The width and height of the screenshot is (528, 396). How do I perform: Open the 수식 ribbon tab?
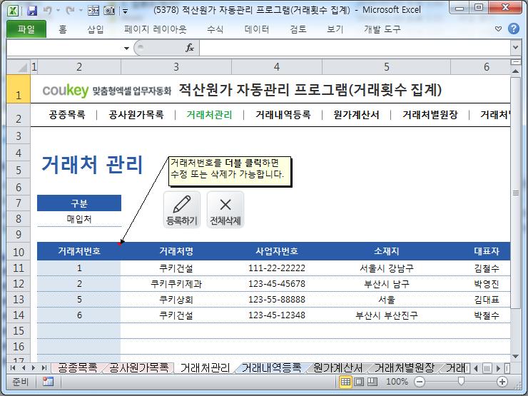coord(215,29)
